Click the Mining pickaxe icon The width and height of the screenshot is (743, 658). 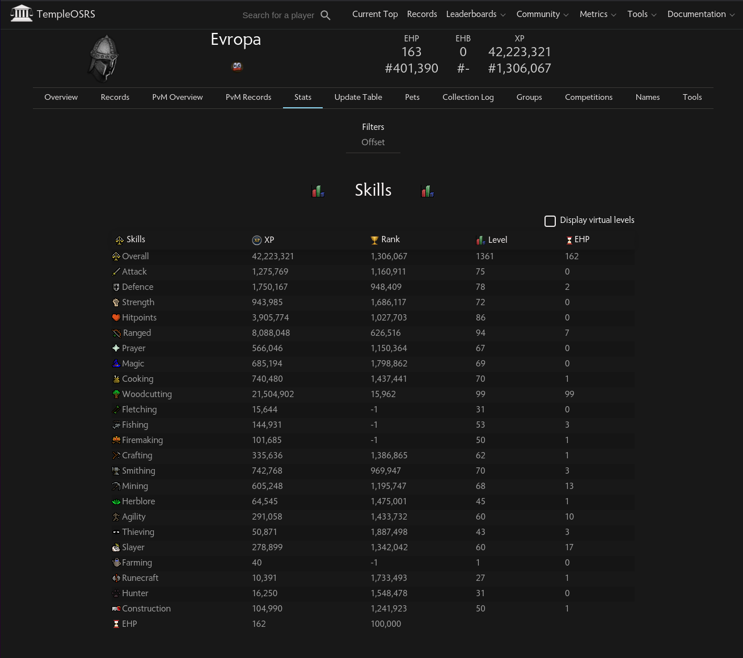[116, 486]
